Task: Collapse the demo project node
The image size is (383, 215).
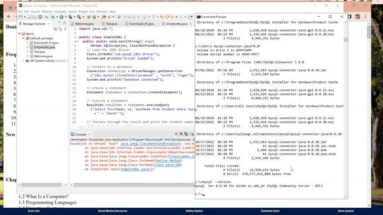Action: (x=20, y=33)
